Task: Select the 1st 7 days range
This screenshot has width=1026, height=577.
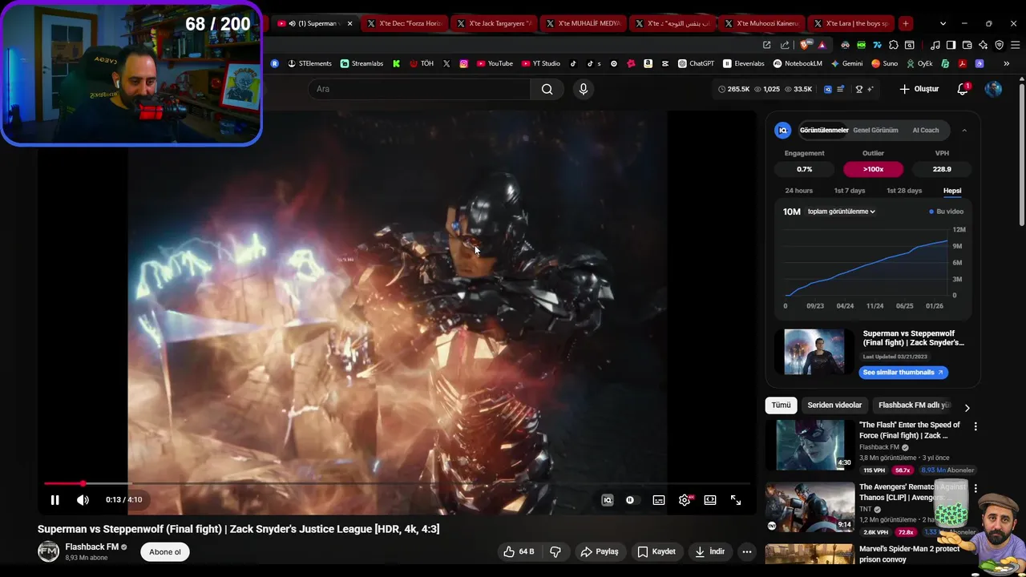Action: pyautogui.click(x=850, y=191)
